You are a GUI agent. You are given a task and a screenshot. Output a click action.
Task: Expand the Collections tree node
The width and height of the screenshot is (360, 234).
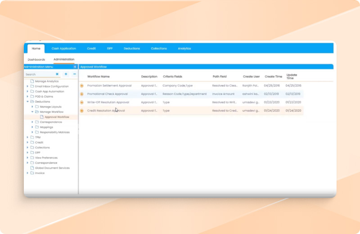[x=27, y=148]
